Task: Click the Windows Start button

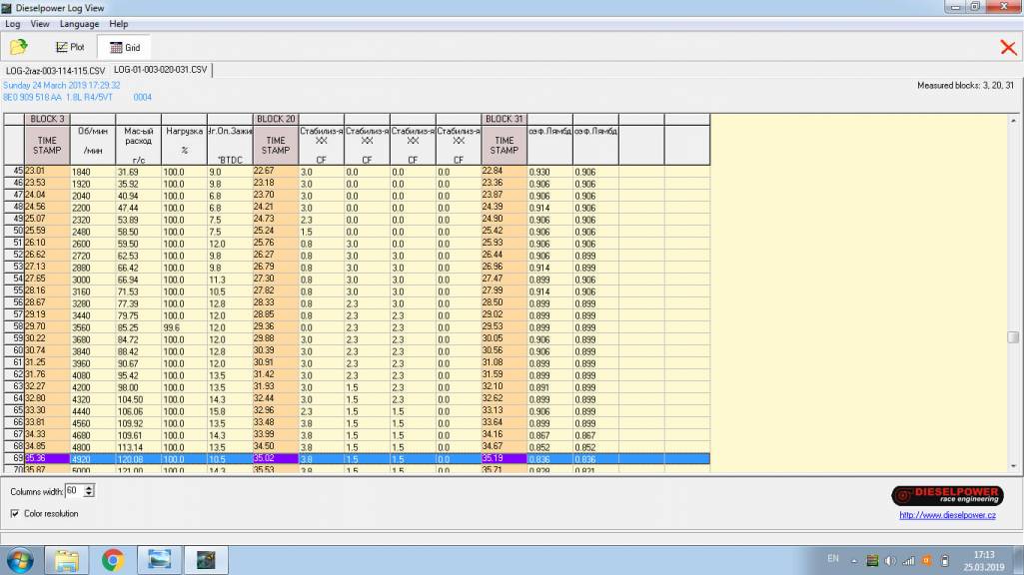Action: pyautogui.click(x=19, y=560)
